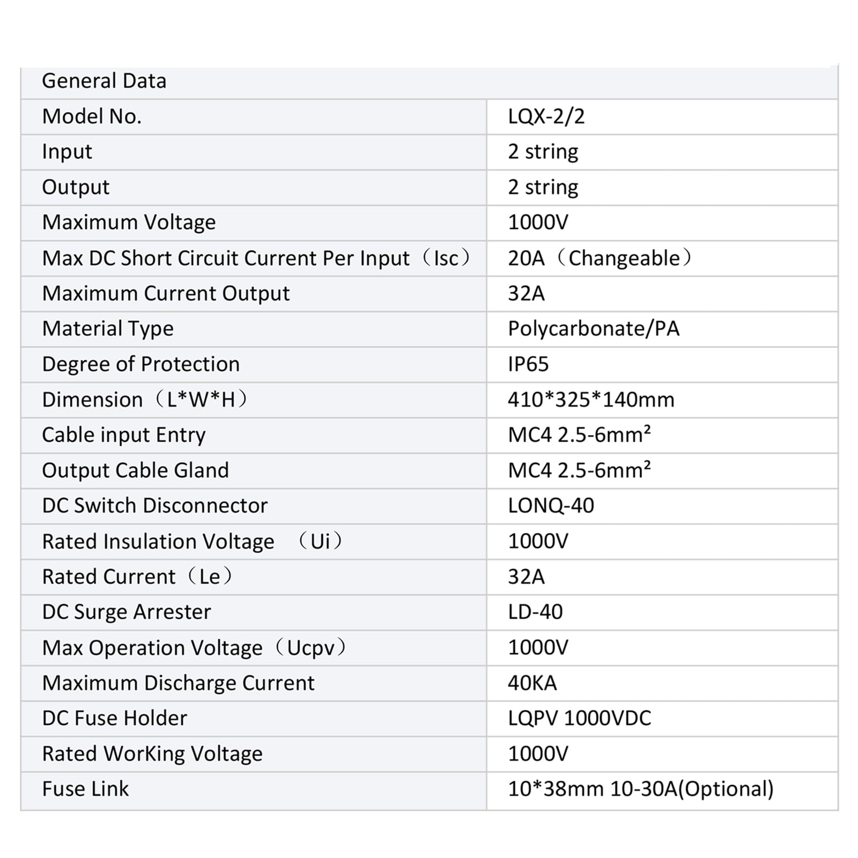Click the General Data table header

point(104,81)
